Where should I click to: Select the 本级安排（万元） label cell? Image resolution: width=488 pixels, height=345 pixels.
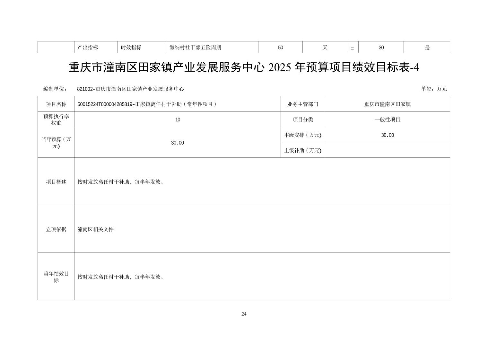tap(302, 135)
